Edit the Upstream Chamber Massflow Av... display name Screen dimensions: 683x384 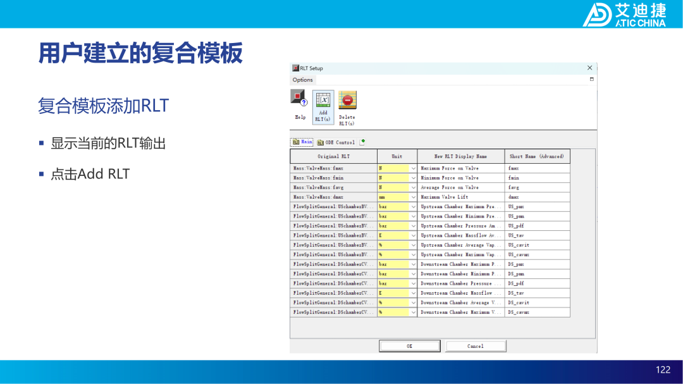(x=461, y=235)
